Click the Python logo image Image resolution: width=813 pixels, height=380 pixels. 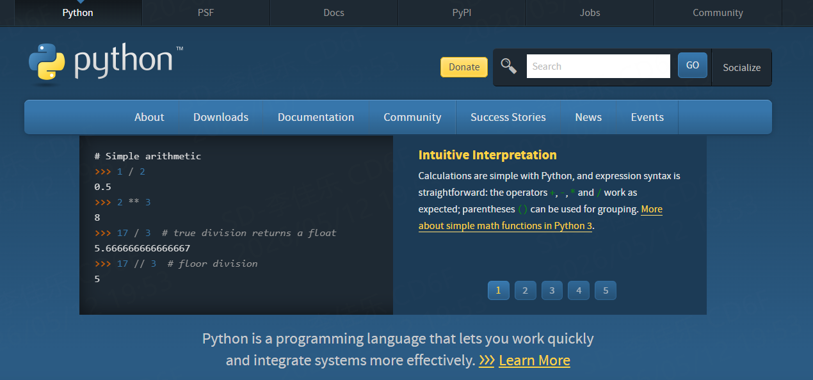106,63
